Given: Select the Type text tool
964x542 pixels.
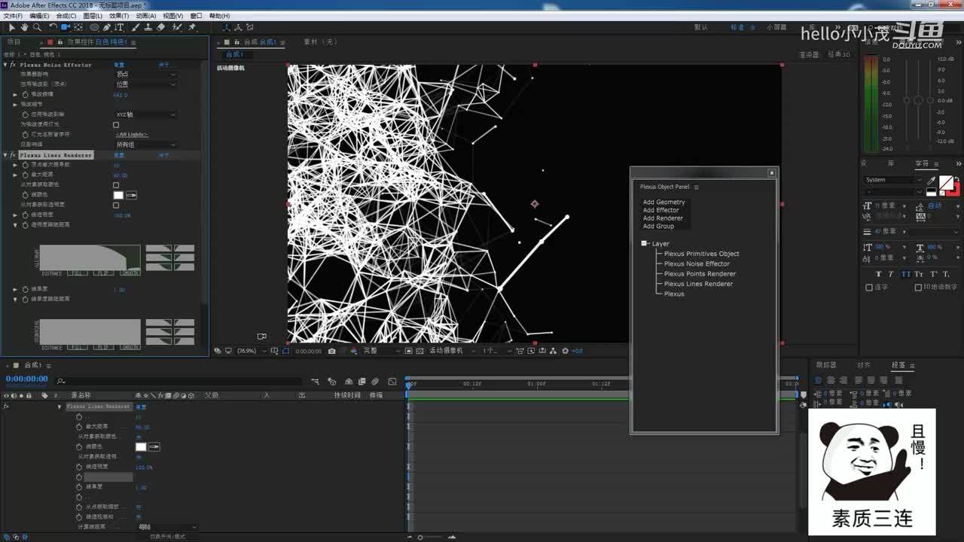Looking at the screenshot, I should [x=119, y=27].
